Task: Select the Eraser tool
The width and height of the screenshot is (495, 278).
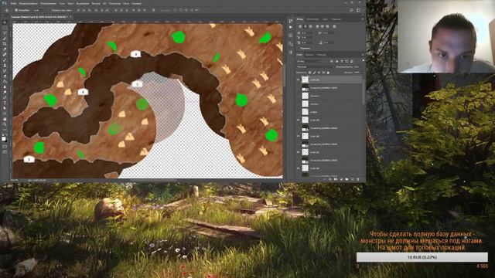Action: 5,76
